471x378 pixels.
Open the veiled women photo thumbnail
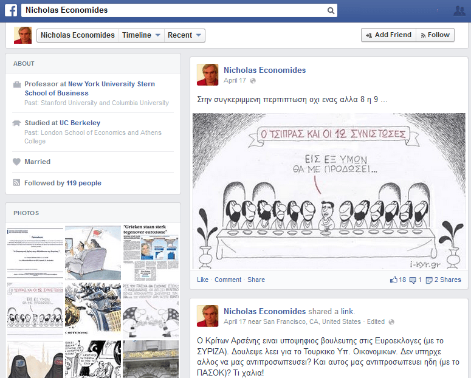coord(35,359)
